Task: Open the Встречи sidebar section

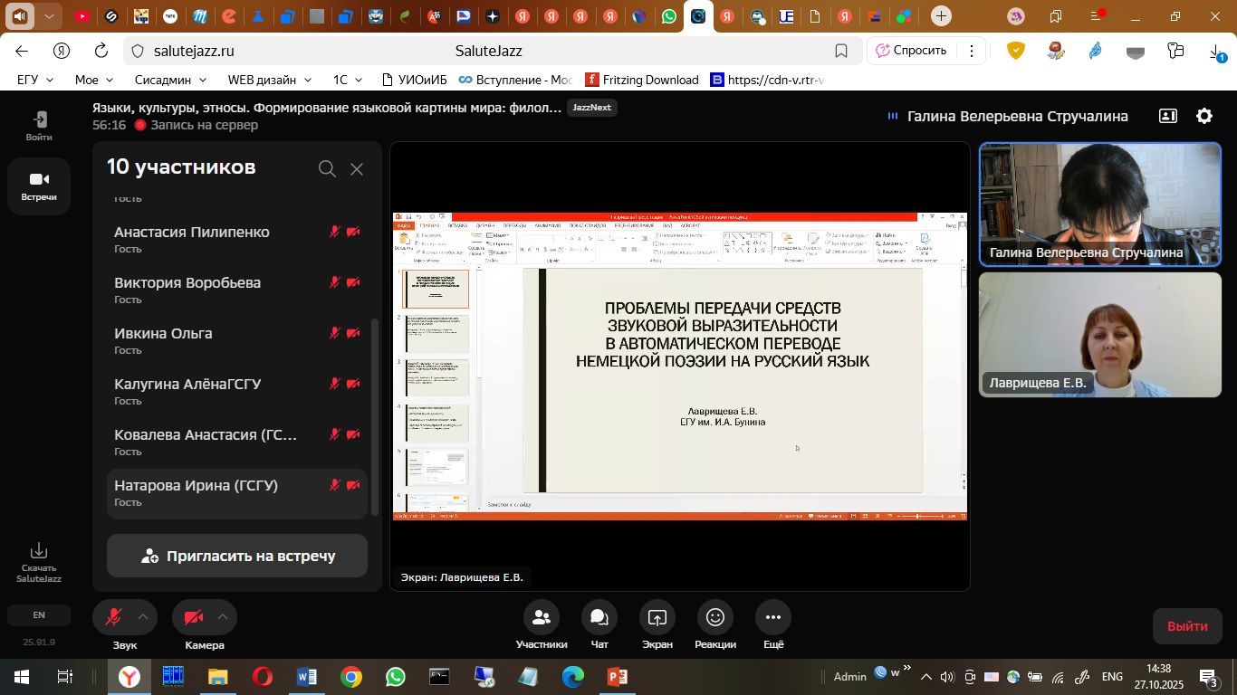Action: coord(39,186)
